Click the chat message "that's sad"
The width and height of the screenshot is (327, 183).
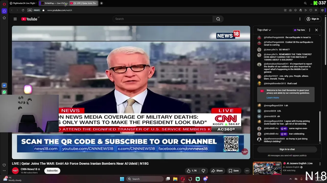pos(292,83)
